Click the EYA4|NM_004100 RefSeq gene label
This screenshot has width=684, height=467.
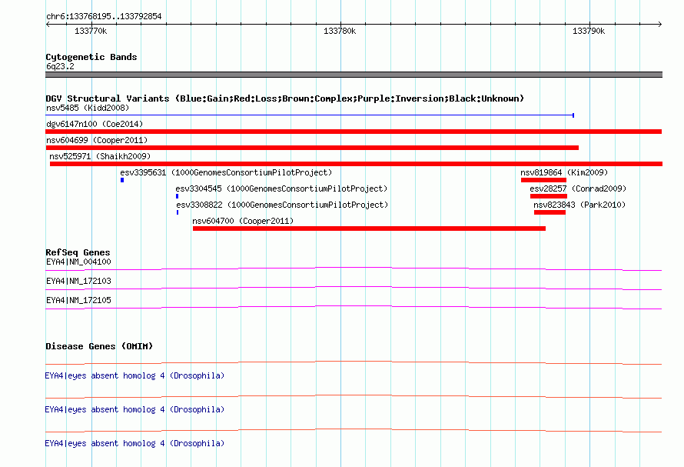click(x=78, y=262)
